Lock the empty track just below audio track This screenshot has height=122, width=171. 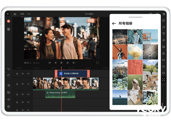pos(17,102)
